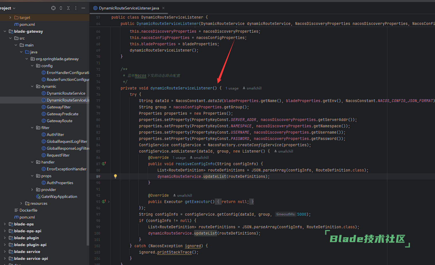
Task: Select AuthProperties class in tree
Action: (x=57, y=183)
